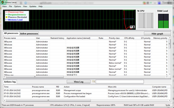Viewport: 174px width, 108px height.
Task: Click the PID column header in log
Action: click(59, 87)
